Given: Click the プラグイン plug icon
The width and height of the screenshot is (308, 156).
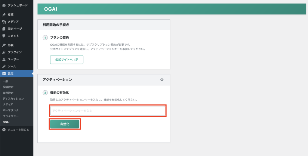Looking at the screenshot, I should 4,52.
